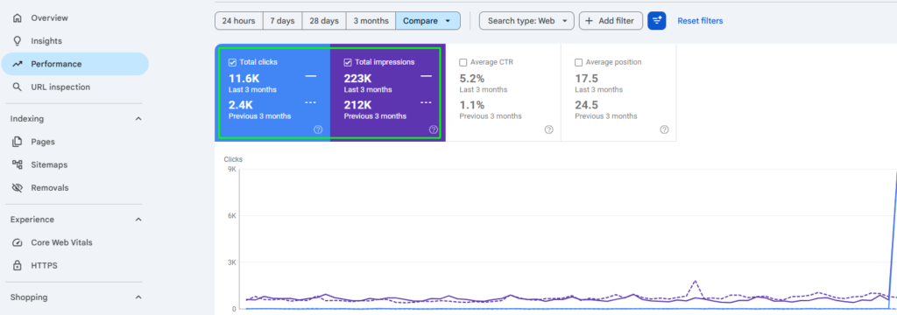
Task: Select the 24 hours date range
Action: point(238,21)
